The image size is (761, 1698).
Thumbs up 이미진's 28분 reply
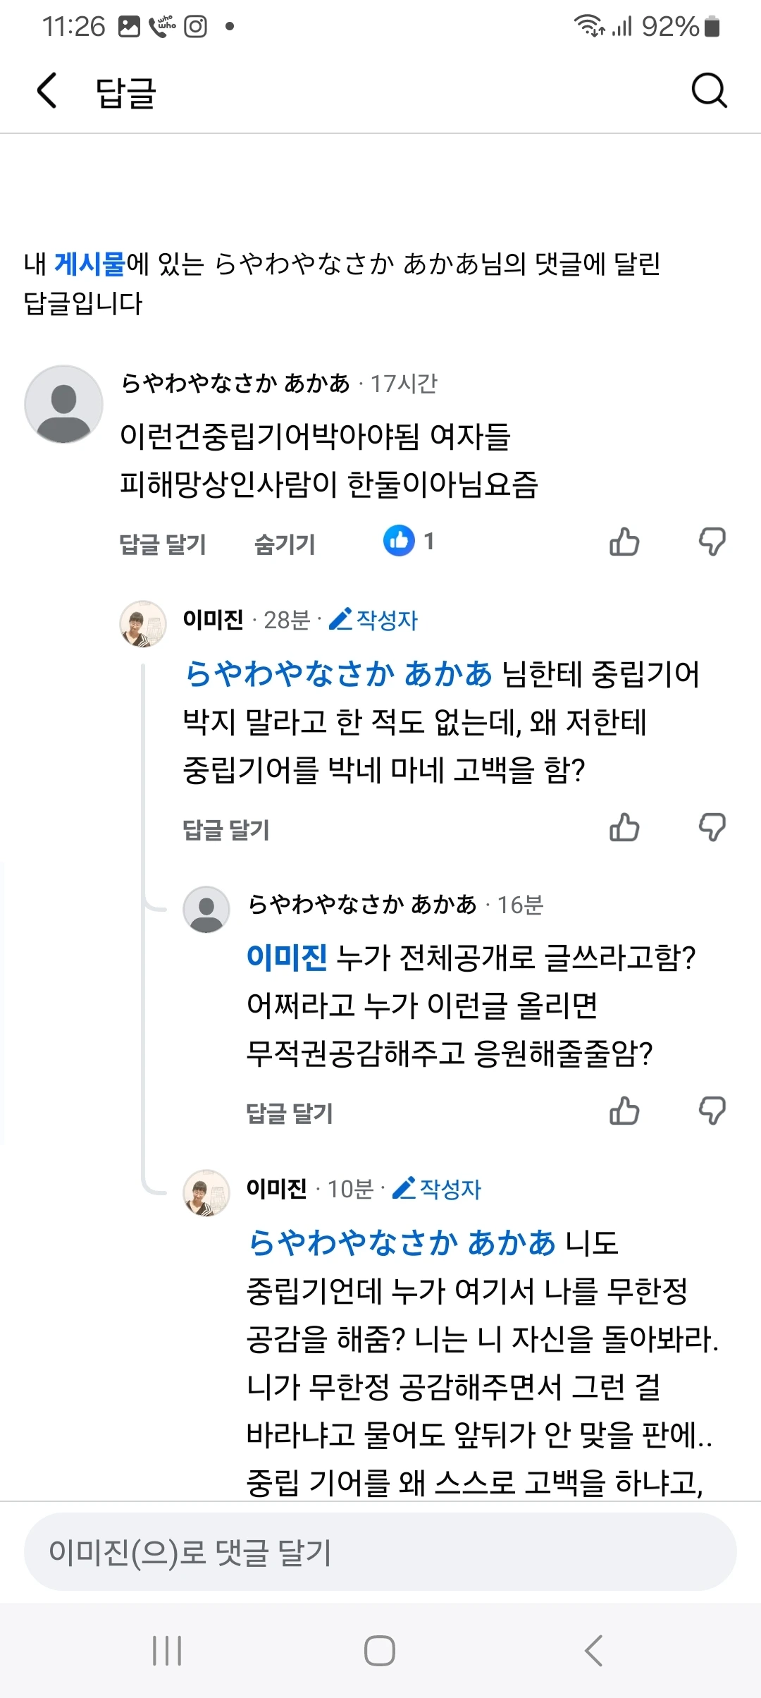624,827
